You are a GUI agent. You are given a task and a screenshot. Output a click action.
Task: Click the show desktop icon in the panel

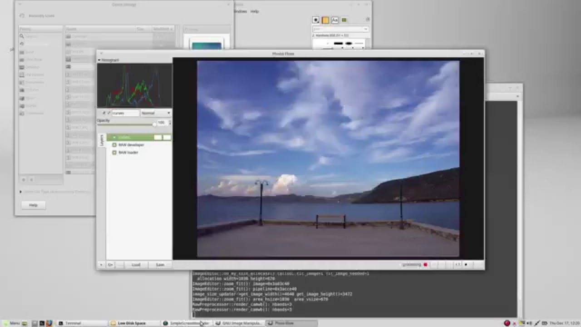35,323
